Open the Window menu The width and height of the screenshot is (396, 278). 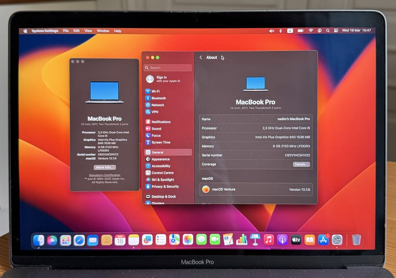pos(103,31)
